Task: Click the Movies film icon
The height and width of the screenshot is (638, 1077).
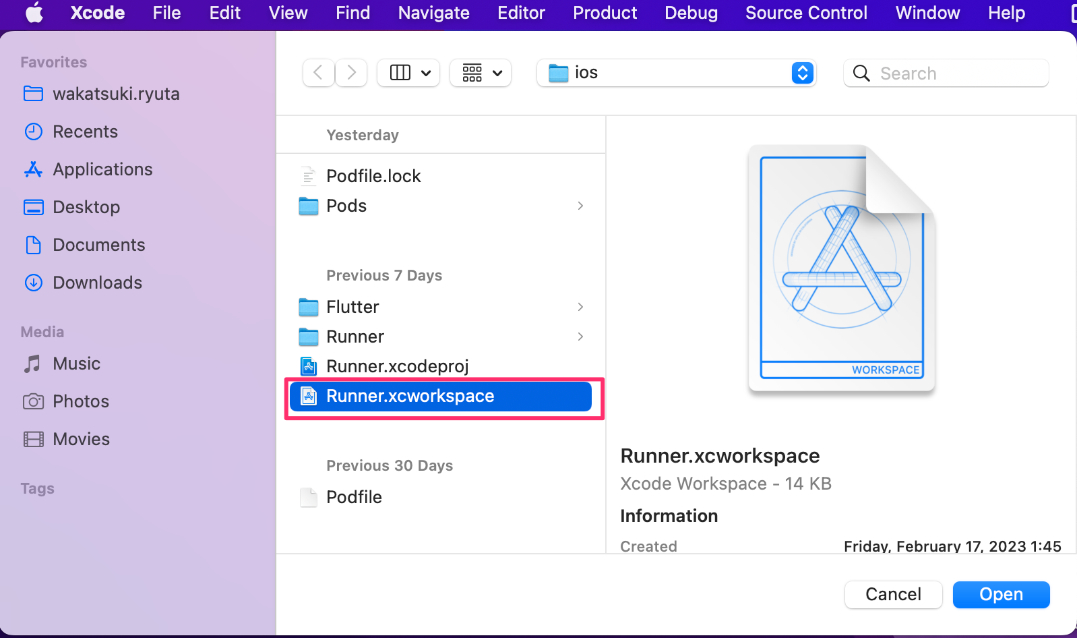Action: 33,439
